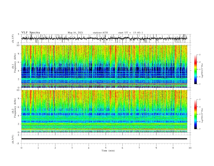The width and height of the screenshot is (214, 166).
Task: Click the "6" kHz tick on ch.2 frequency axis
Action: [x=19, y=107]
